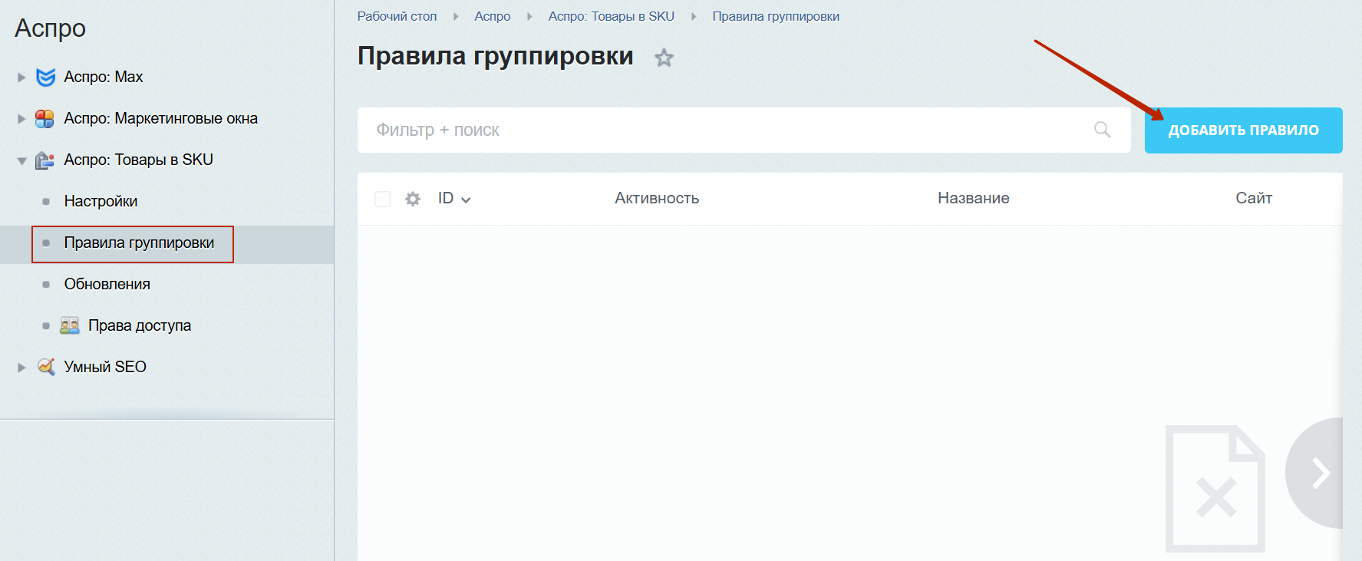1362x561 pixels.
Task: Expand the Умный SEO tree node
Action: 21,368
